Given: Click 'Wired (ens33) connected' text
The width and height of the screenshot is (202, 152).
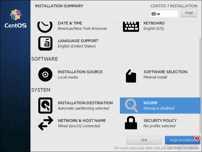Looking at the screenshot, I should click(79, 126).
